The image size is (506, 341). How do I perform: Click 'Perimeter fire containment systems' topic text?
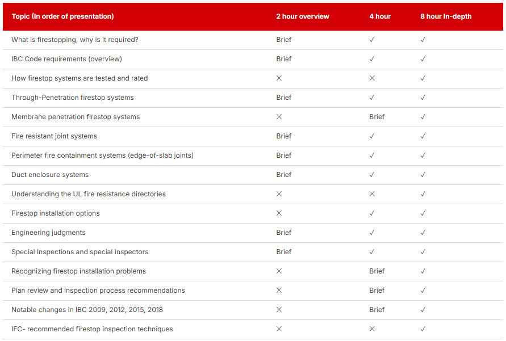pos(102,155)
